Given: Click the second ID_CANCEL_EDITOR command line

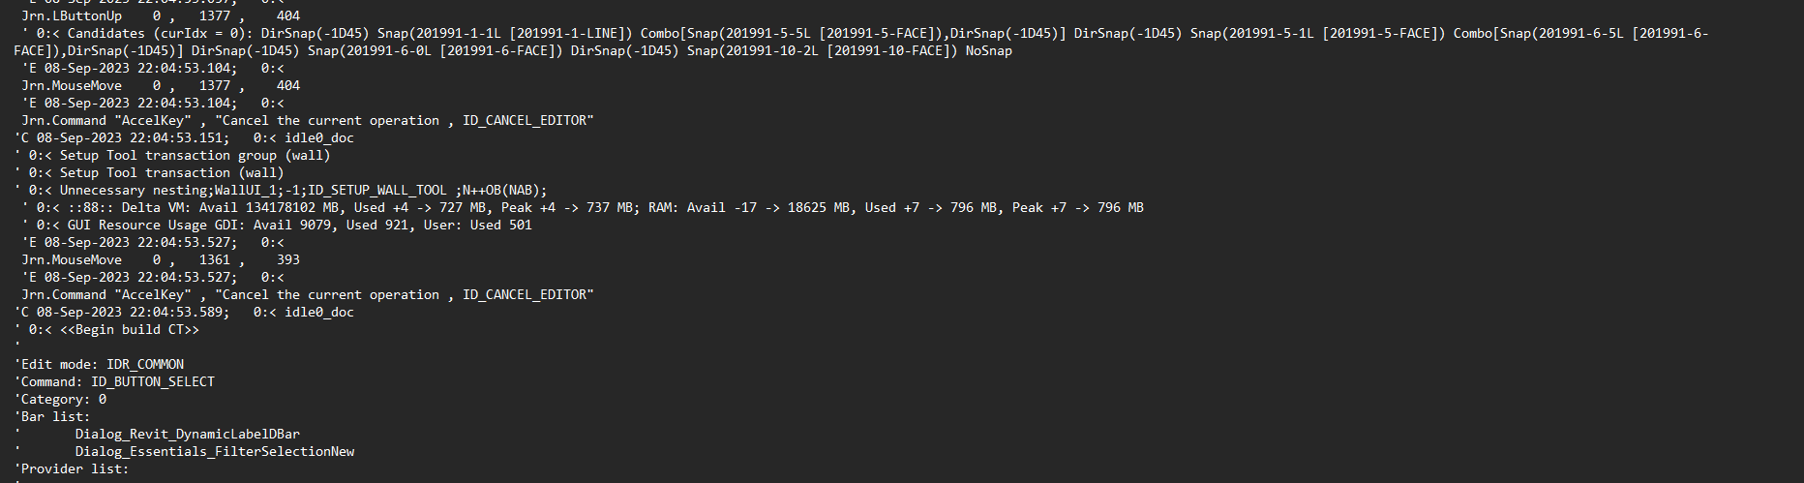Looking at the screenshot, I should 308,294.
